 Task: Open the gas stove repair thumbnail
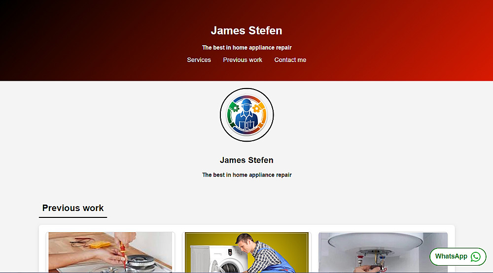pyautogui.click(x=110, y=252)
